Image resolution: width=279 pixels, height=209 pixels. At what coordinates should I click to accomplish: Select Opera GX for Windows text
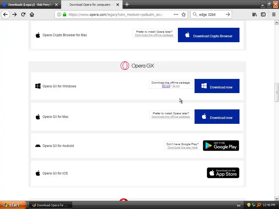click(x=59, y=86)
